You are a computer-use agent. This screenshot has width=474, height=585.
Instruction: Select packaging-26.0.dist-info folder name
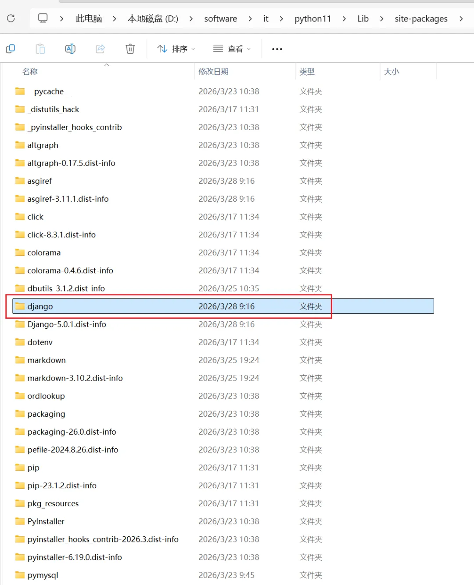coord(72,432)
